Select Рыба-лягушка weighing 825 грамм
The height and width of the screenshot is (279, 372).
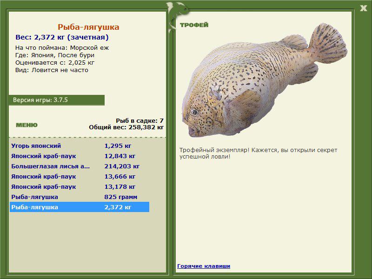click(x=80, y=197)
